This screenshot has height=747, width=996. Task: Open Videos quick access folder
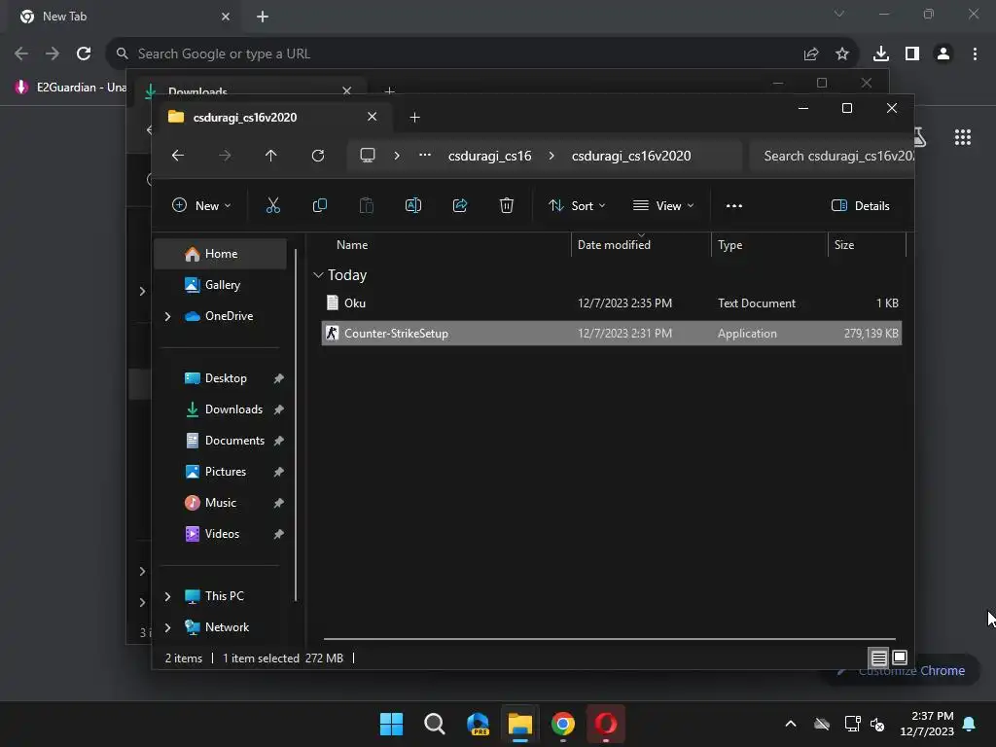(222, 534)
